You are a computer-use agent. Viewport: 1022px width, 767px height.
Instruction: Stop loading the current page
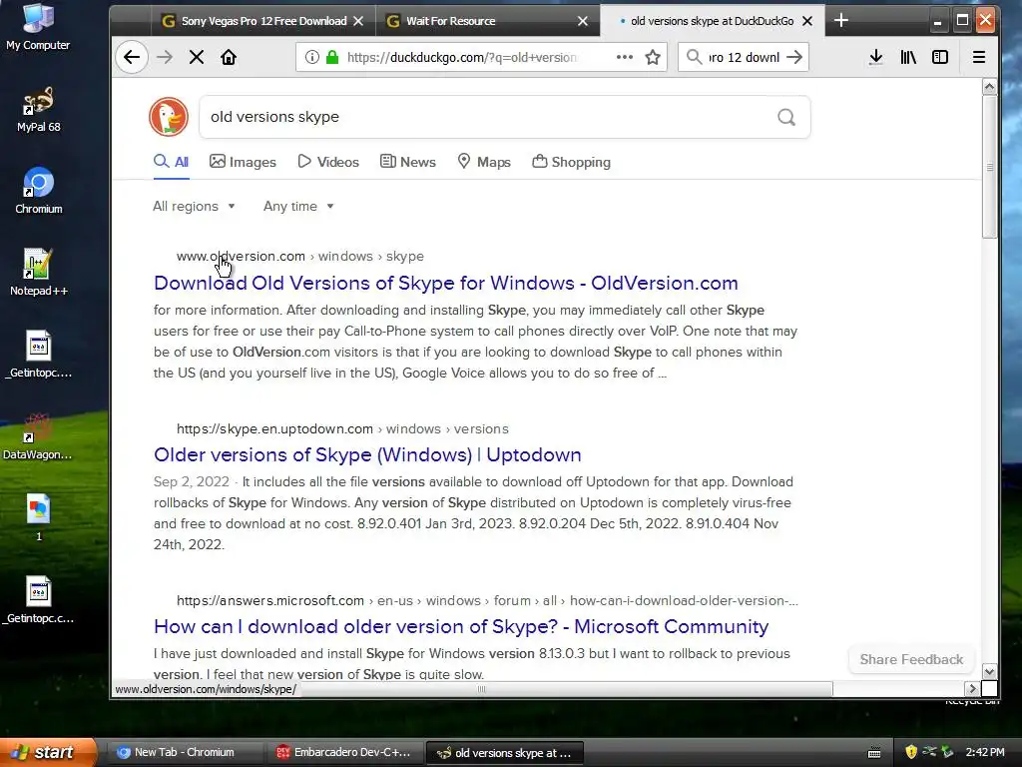click(x=197, y=57)
